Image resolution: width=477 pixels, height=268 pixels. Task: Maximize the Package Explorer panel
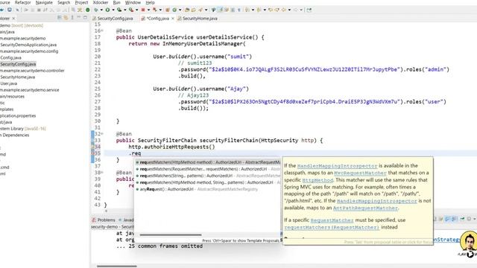pyautogui.click(x=85, y=18)
